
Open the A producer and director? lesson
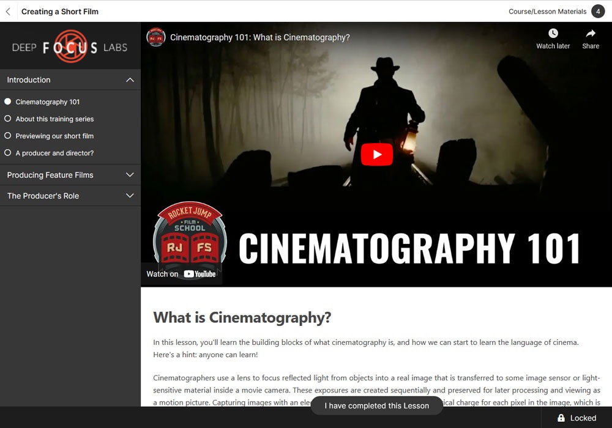(54, 153)
